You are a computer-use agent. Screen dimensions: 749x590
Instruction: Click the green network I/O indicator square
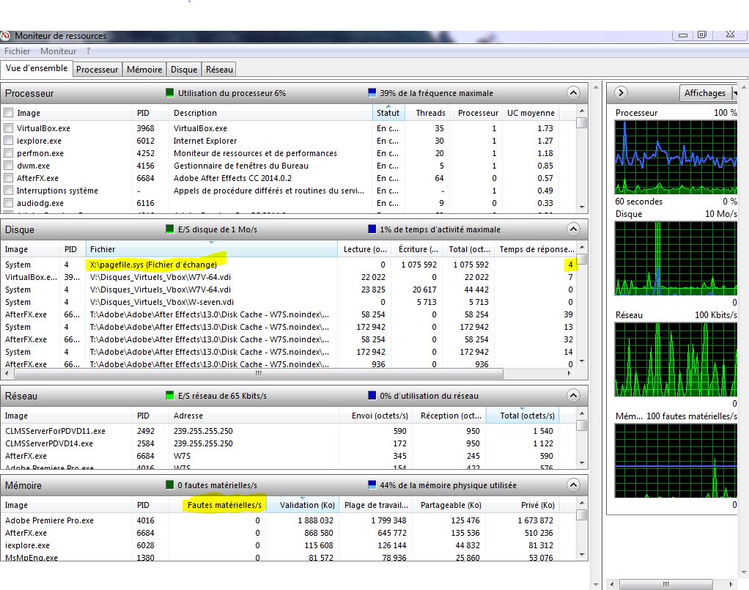[x=170, y=396]
